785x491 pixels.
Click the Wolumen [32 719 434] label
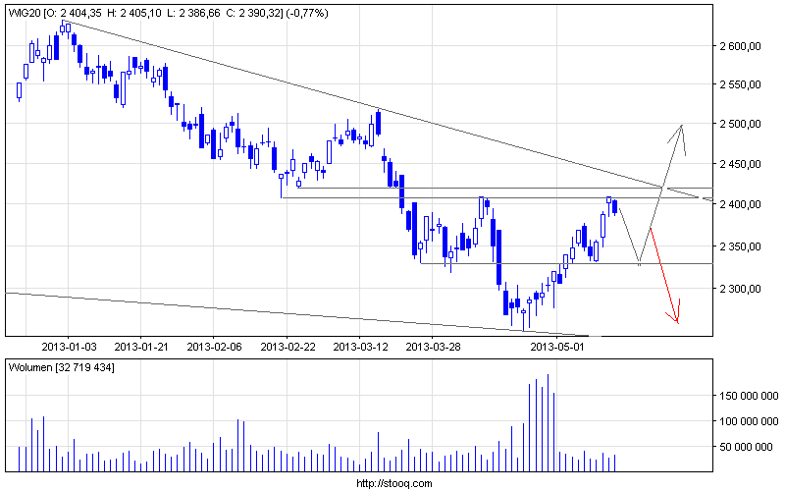(x=61, y=367)
